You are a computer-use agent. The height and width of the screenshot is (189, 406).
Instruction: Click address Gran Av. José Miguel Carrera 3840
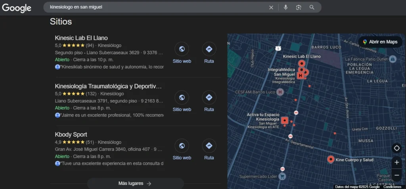pyautogui.click(x=102, y=149)
